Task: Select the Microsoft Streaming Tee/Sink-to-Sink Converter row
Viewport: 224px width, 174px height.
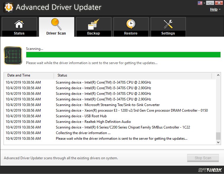Action: click(x=110, y=105)
